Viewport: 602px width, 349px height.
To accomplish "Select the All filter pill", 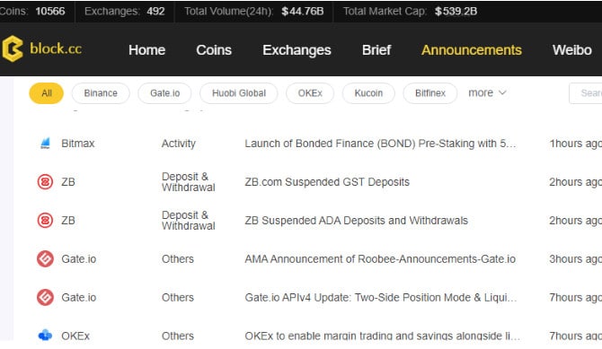I will coord(47,93).
